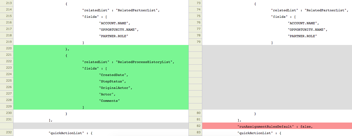The height and width of the screenshot is (136, 352).
Task: Click the closing bracket on line 229
Action: tap(83, 107)
